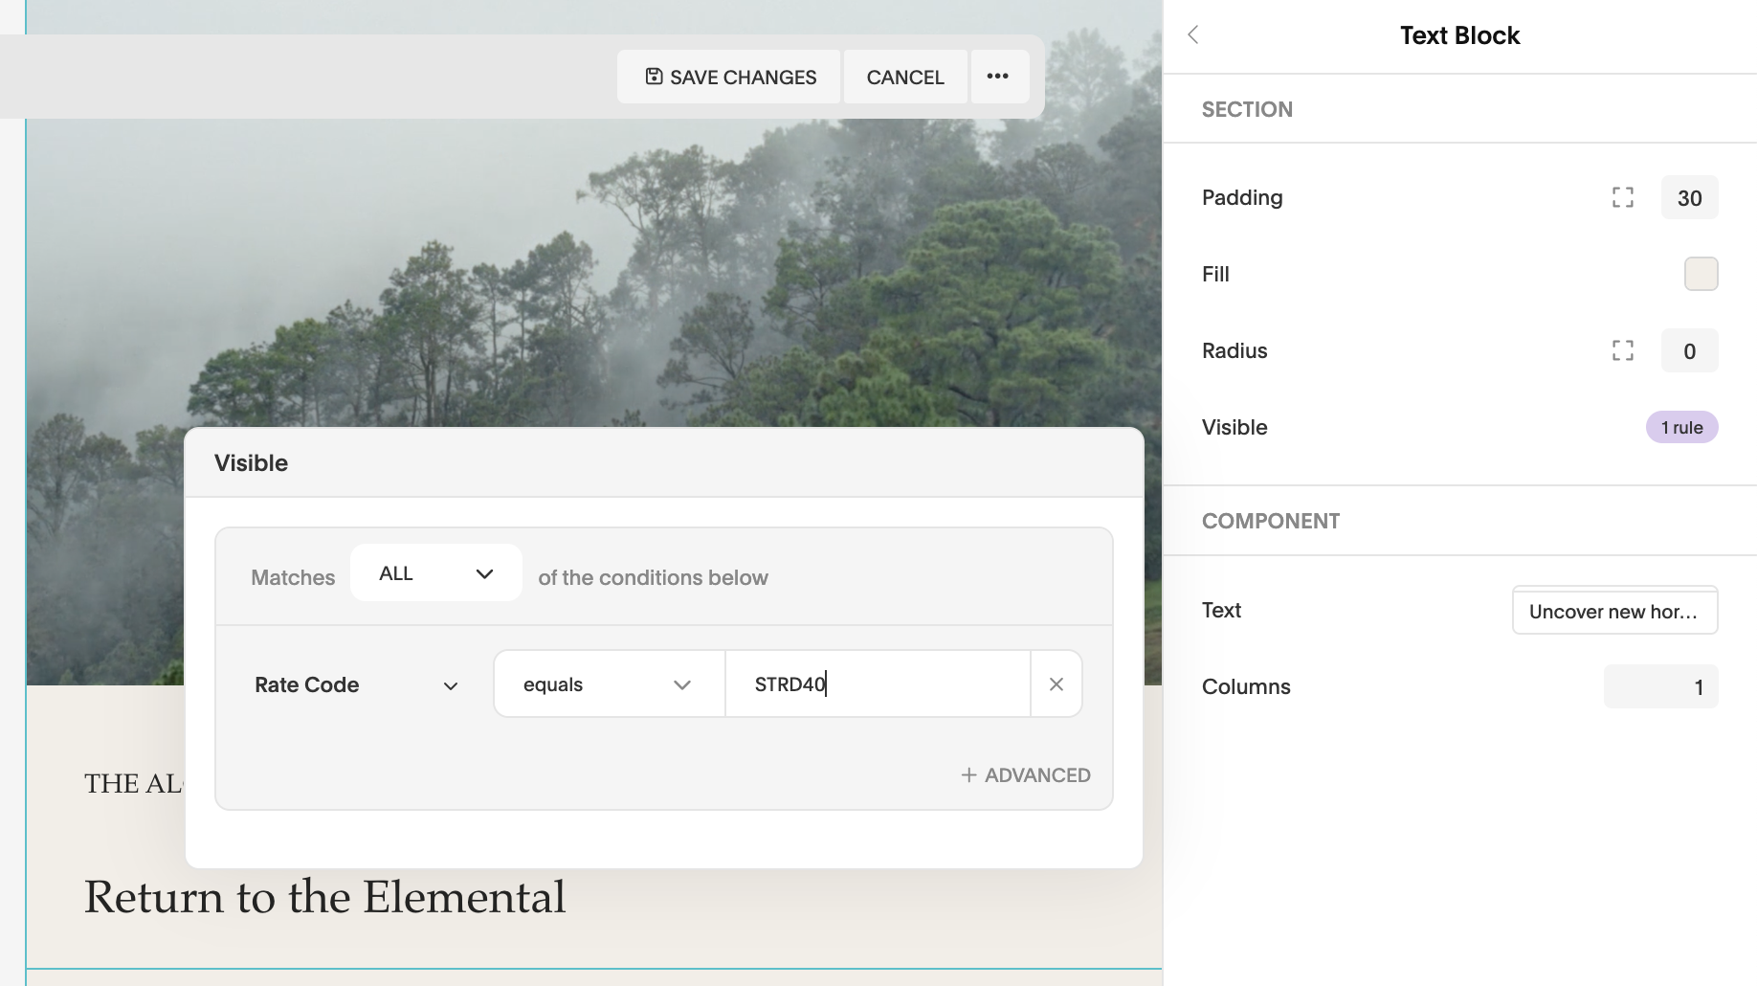The image size is (1757, 986).
Task: Click the Radius value 0 field
Action: [1689, 350]
